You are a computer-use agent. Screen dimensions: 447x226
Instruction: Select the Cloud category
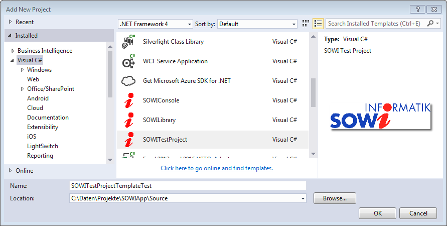(x=35, y=108)
